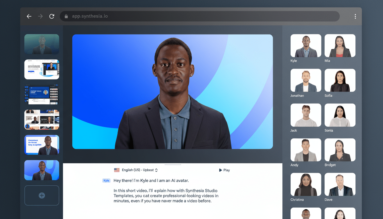Open the English (US) - Upbeat voice dropdown
Viewport: 383px width, 219px height.
[x=139, y=170]
